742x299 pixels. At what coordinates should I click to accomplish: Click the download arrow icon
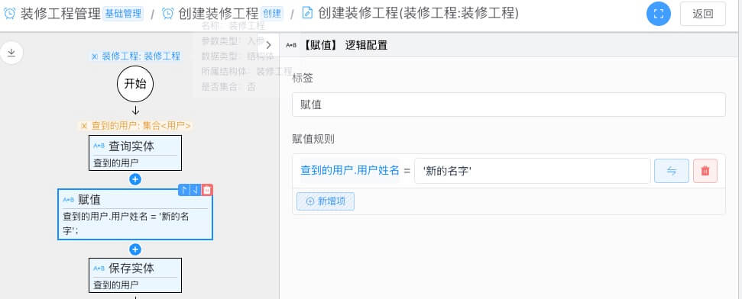(x=11, y=53)
